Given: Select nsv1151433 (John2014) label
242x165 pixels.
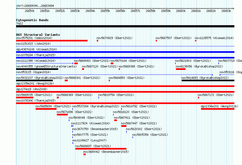Looking at the screenshot, I should click(x=33, y=44).
